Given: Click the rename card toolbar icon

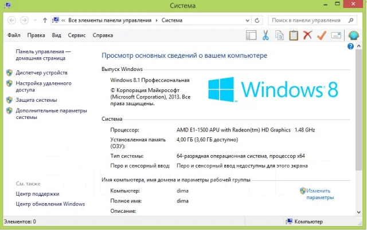Looking at the screenshot, I should point(336,35).
